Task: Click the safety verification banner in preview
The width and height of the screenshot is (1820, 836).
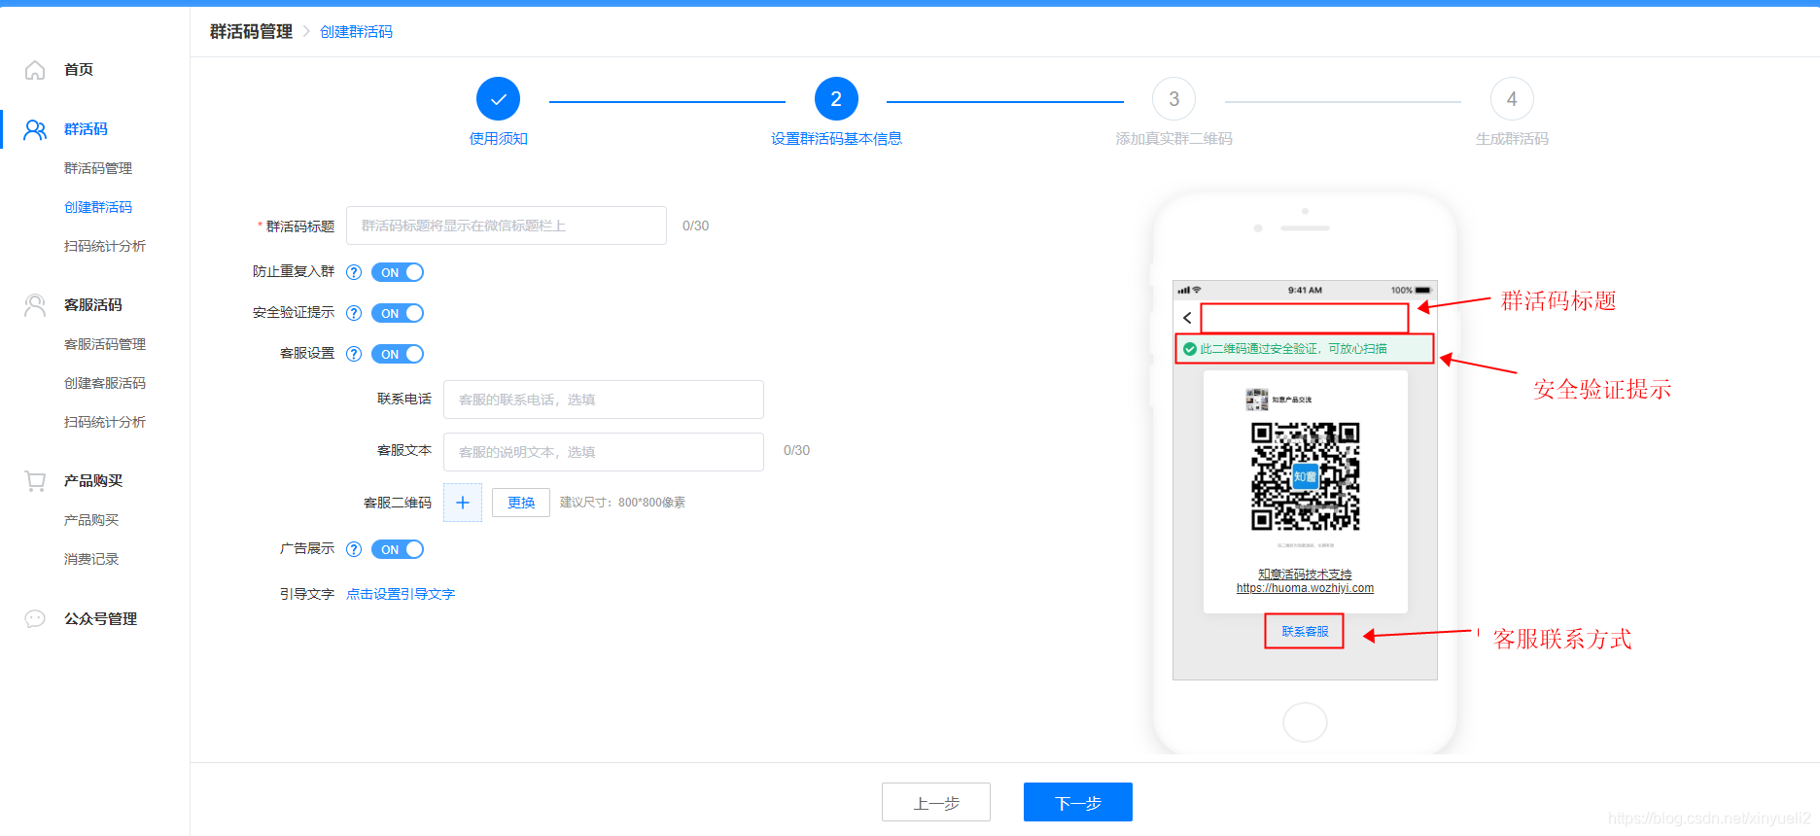Action: (x=1305, y=349)
